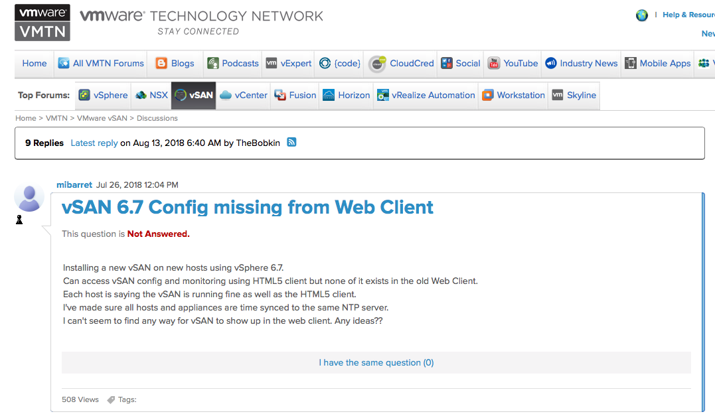The image size is (715, 418).
Task: Open the Home nav tab
Action: [x=35, y=63]
